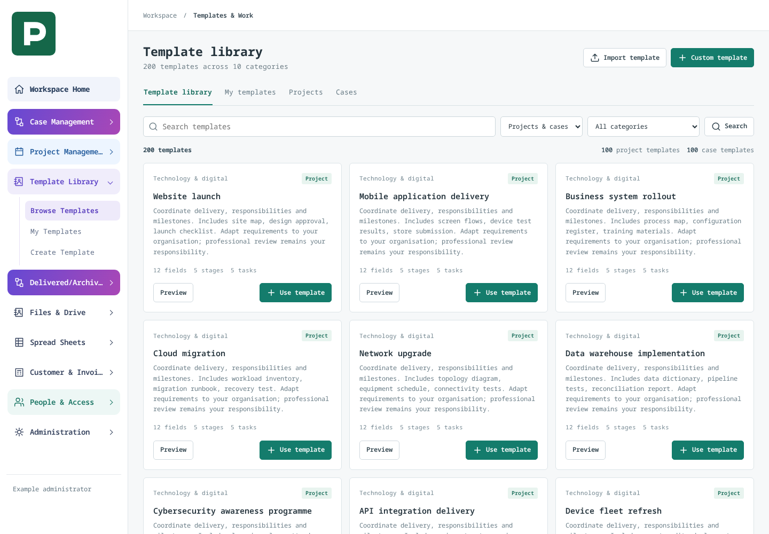Use the Business system rollout template
The image size is (769, 534).
708,293
